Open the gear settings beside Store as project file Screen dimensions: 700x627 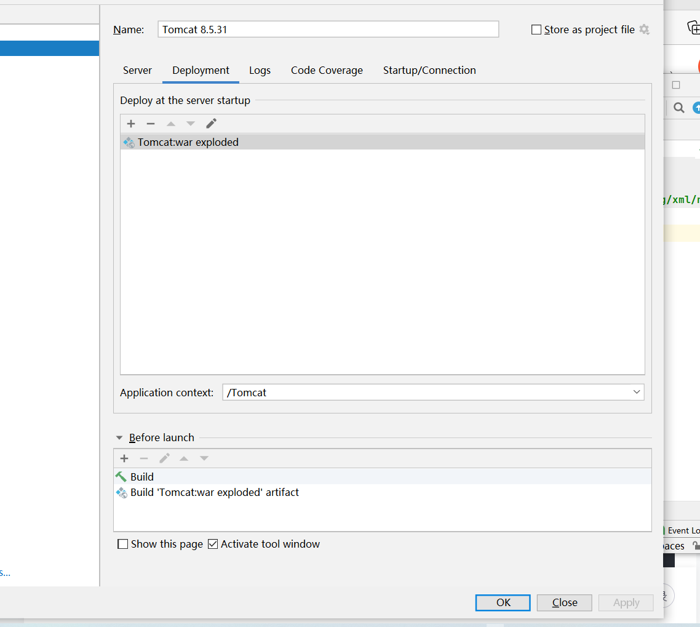[644, 30]
